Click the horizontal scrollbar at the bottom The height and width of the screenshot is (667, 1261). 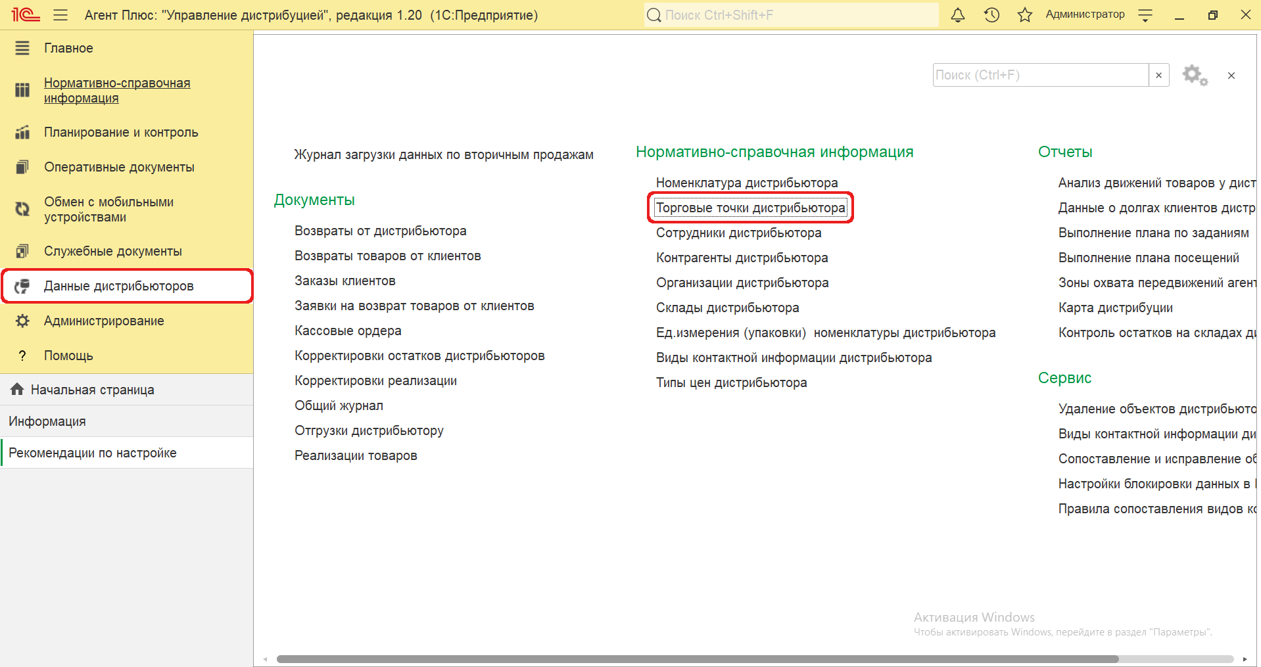click(698, 659)
